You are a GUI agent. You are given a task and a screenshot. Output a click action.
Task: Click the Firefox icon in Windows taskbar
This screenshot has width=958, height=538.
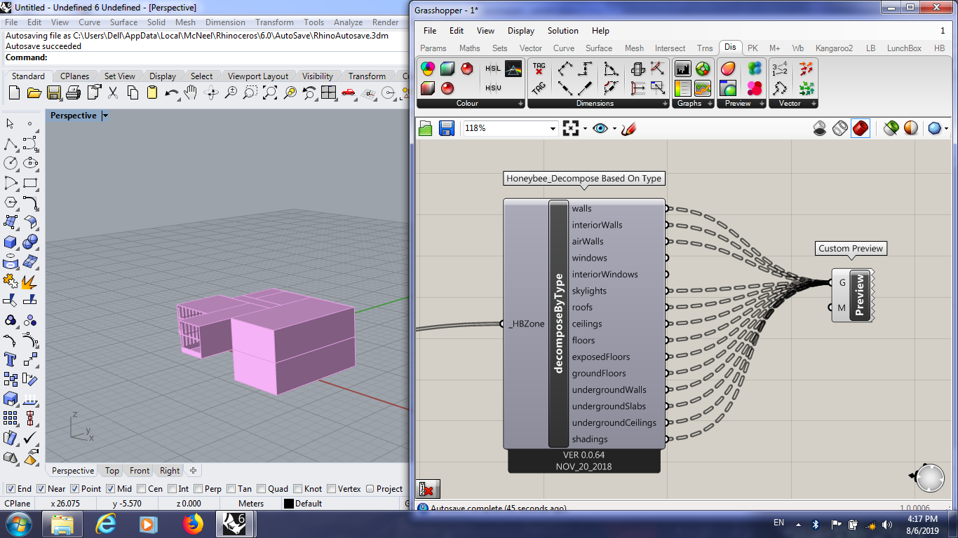pyautogui.click(x=192, y=523)
